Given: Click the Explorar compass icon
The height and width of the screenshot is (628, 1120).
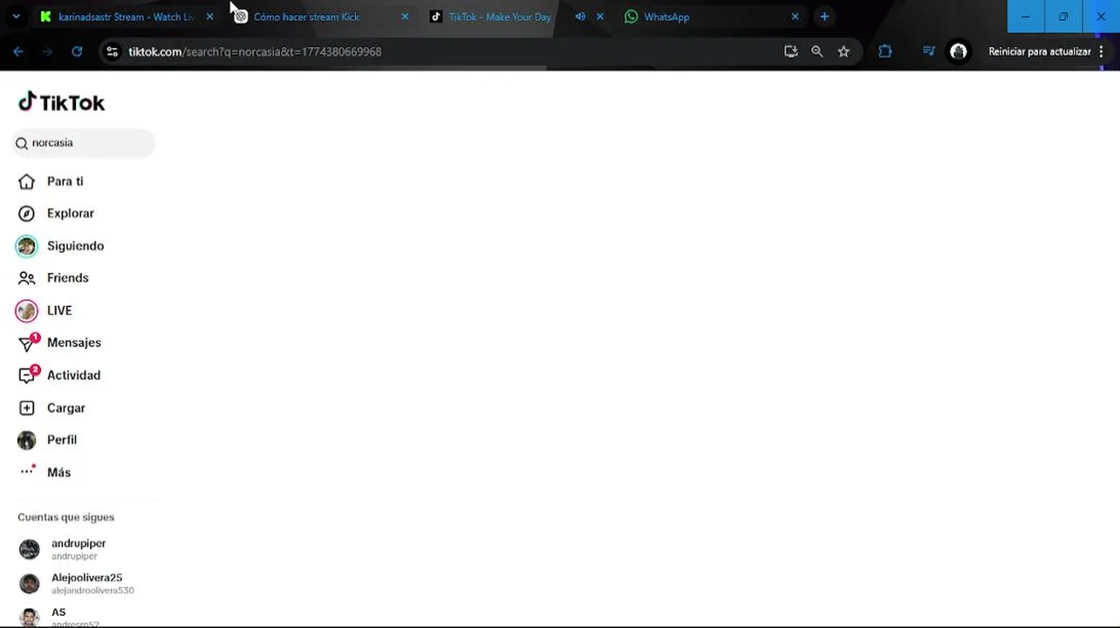Looking at the screenshot, I should pyautogui.click(x=27, y=214).
